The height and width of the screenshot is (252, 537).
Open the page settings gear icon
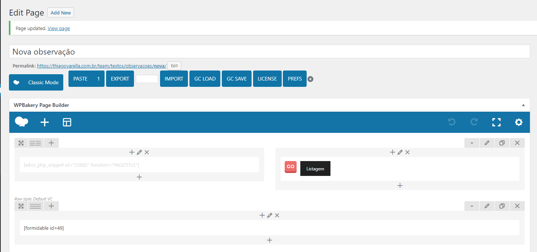519,122
